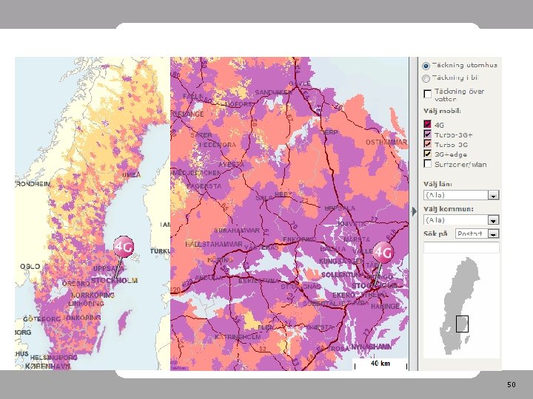
Task: Click the NYNÄSHAMN map label
Action: click(371, 347)
